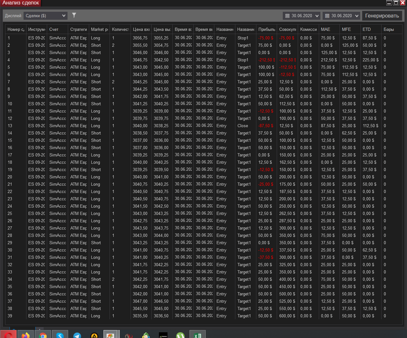Click the start date field 30.06.2020
407x338 pixels.
(x=302, y=16)
